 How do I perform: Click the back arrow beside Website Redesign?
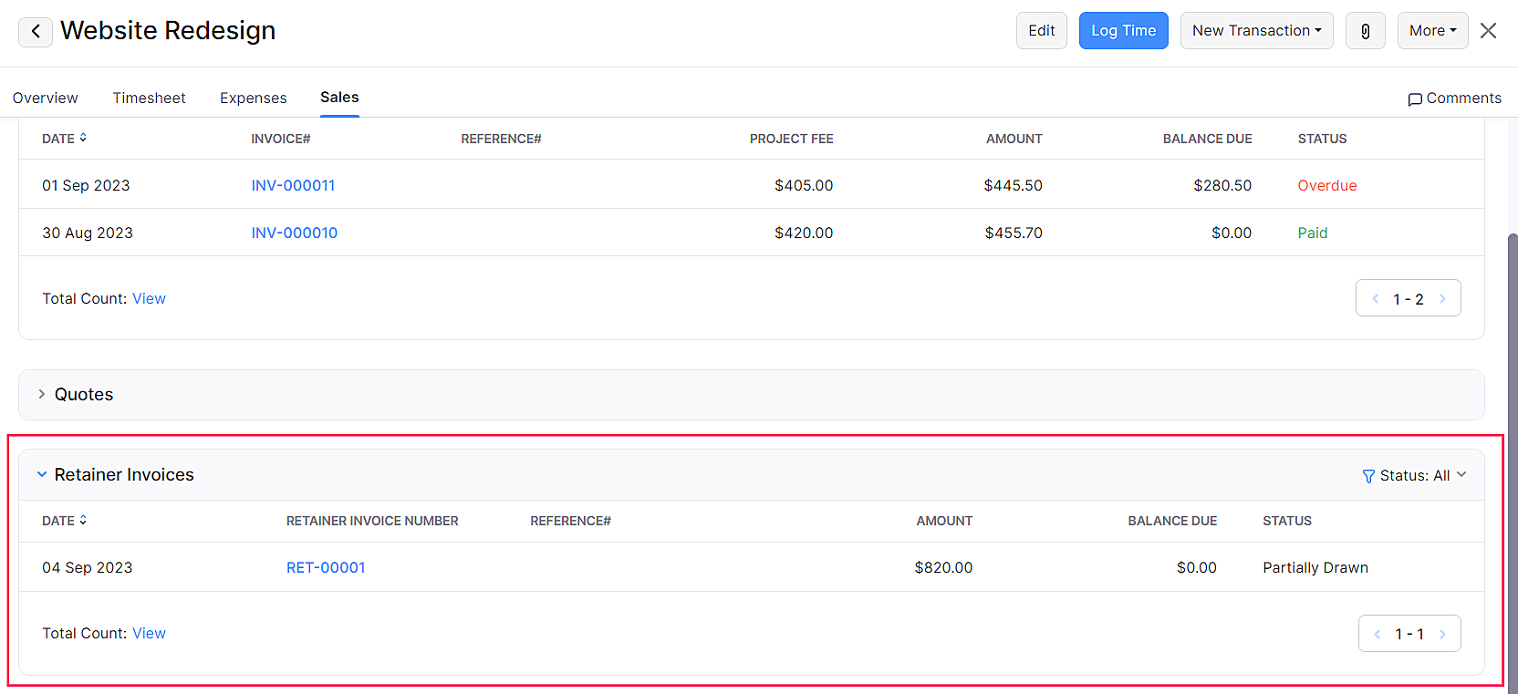point(35,31)
